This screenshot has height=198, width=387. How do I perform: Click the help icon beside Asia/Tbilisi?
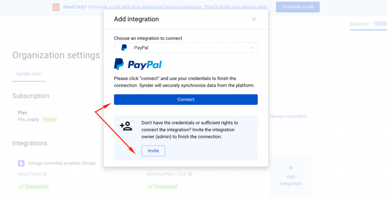(x=45, y=174)
